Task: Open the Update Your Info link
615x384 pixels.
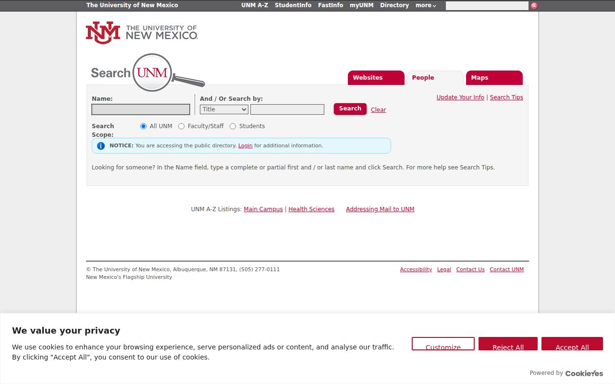Action: [x=460, y=97]
